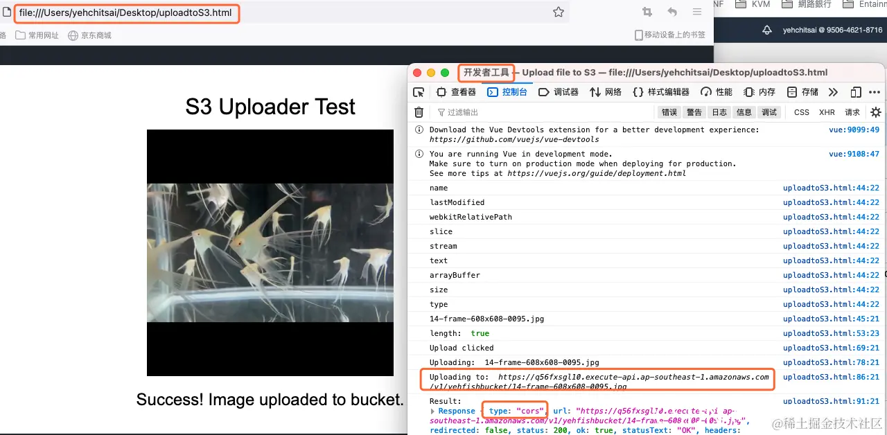The height and width of the screenshot is (435, 887).
Task: Open KVM bookmark folder in background window
Action: [754, 4]
